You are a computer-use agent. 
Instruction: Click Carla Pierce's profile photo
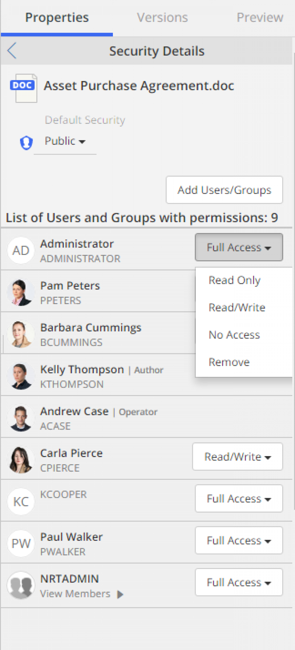tap(21, 460)
